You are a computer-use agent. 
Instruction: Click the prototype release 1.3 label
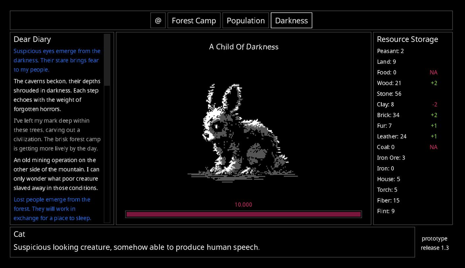[434, 243]
